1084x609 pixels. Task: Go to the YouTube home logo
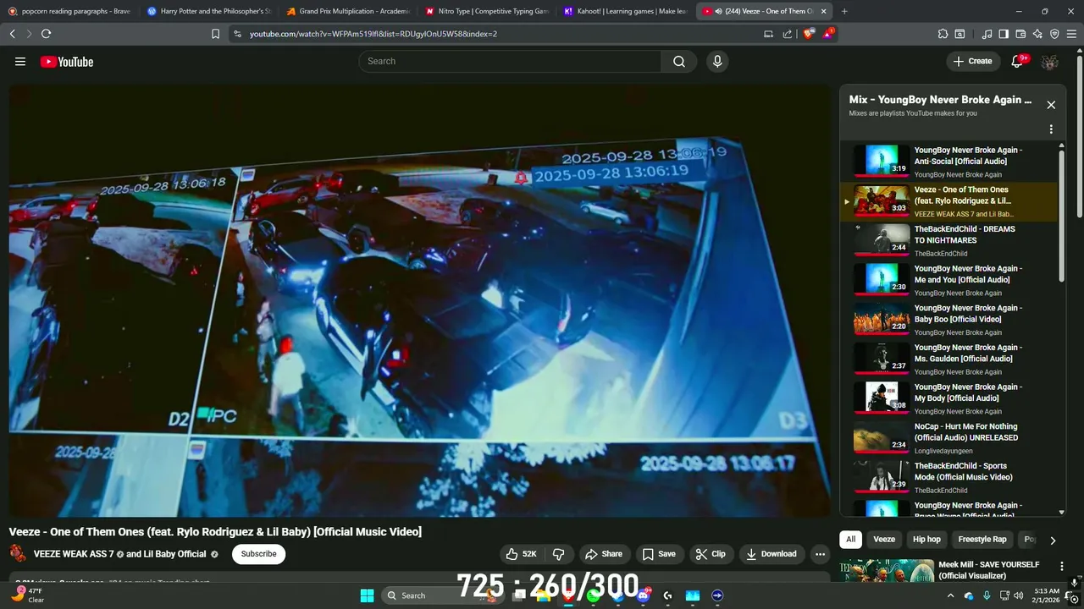pyautogui.click(x=66, y=62)
